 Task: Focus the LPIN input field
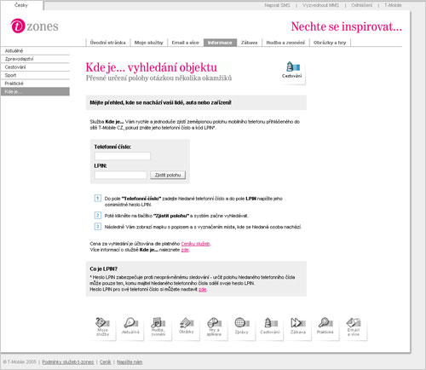click(121, 175)
